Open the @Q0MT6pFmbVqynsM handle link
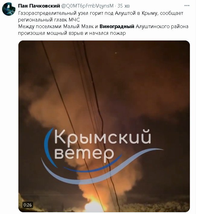This screenshot has width=198, height=214. click(87, 6)
